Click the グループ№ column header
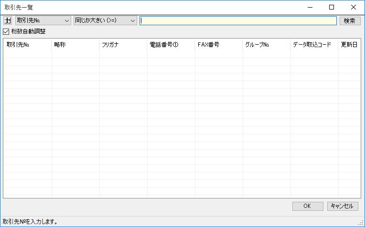Viewport: 365px width, 227px height. click(x=267, y=44)
